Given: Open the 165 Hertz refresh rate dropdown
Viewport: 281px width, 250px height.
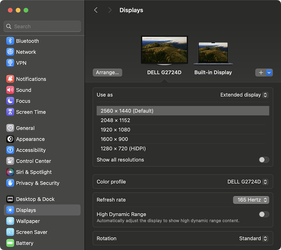Looking at the screenshot, I should (x=251, y=200).
